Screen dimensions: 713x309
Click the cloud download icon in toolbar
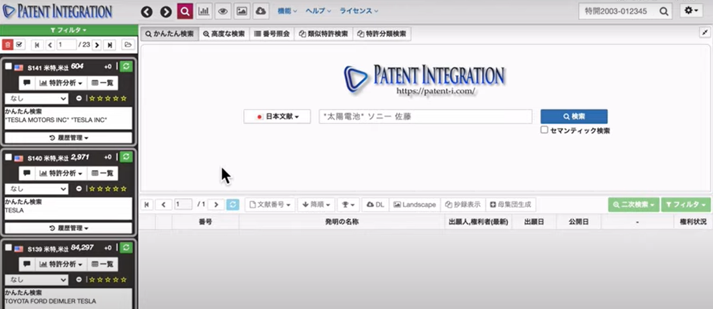(261, 11)
